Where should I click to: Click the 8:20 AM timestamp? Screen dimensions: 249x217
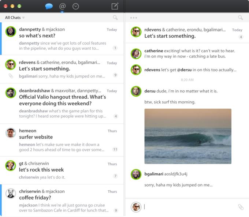pos(187,80)
